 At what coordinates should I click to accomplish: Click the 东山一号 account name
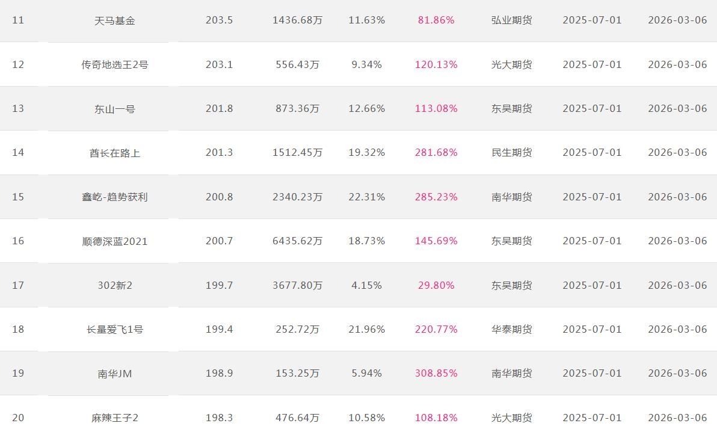coord(114,109)
